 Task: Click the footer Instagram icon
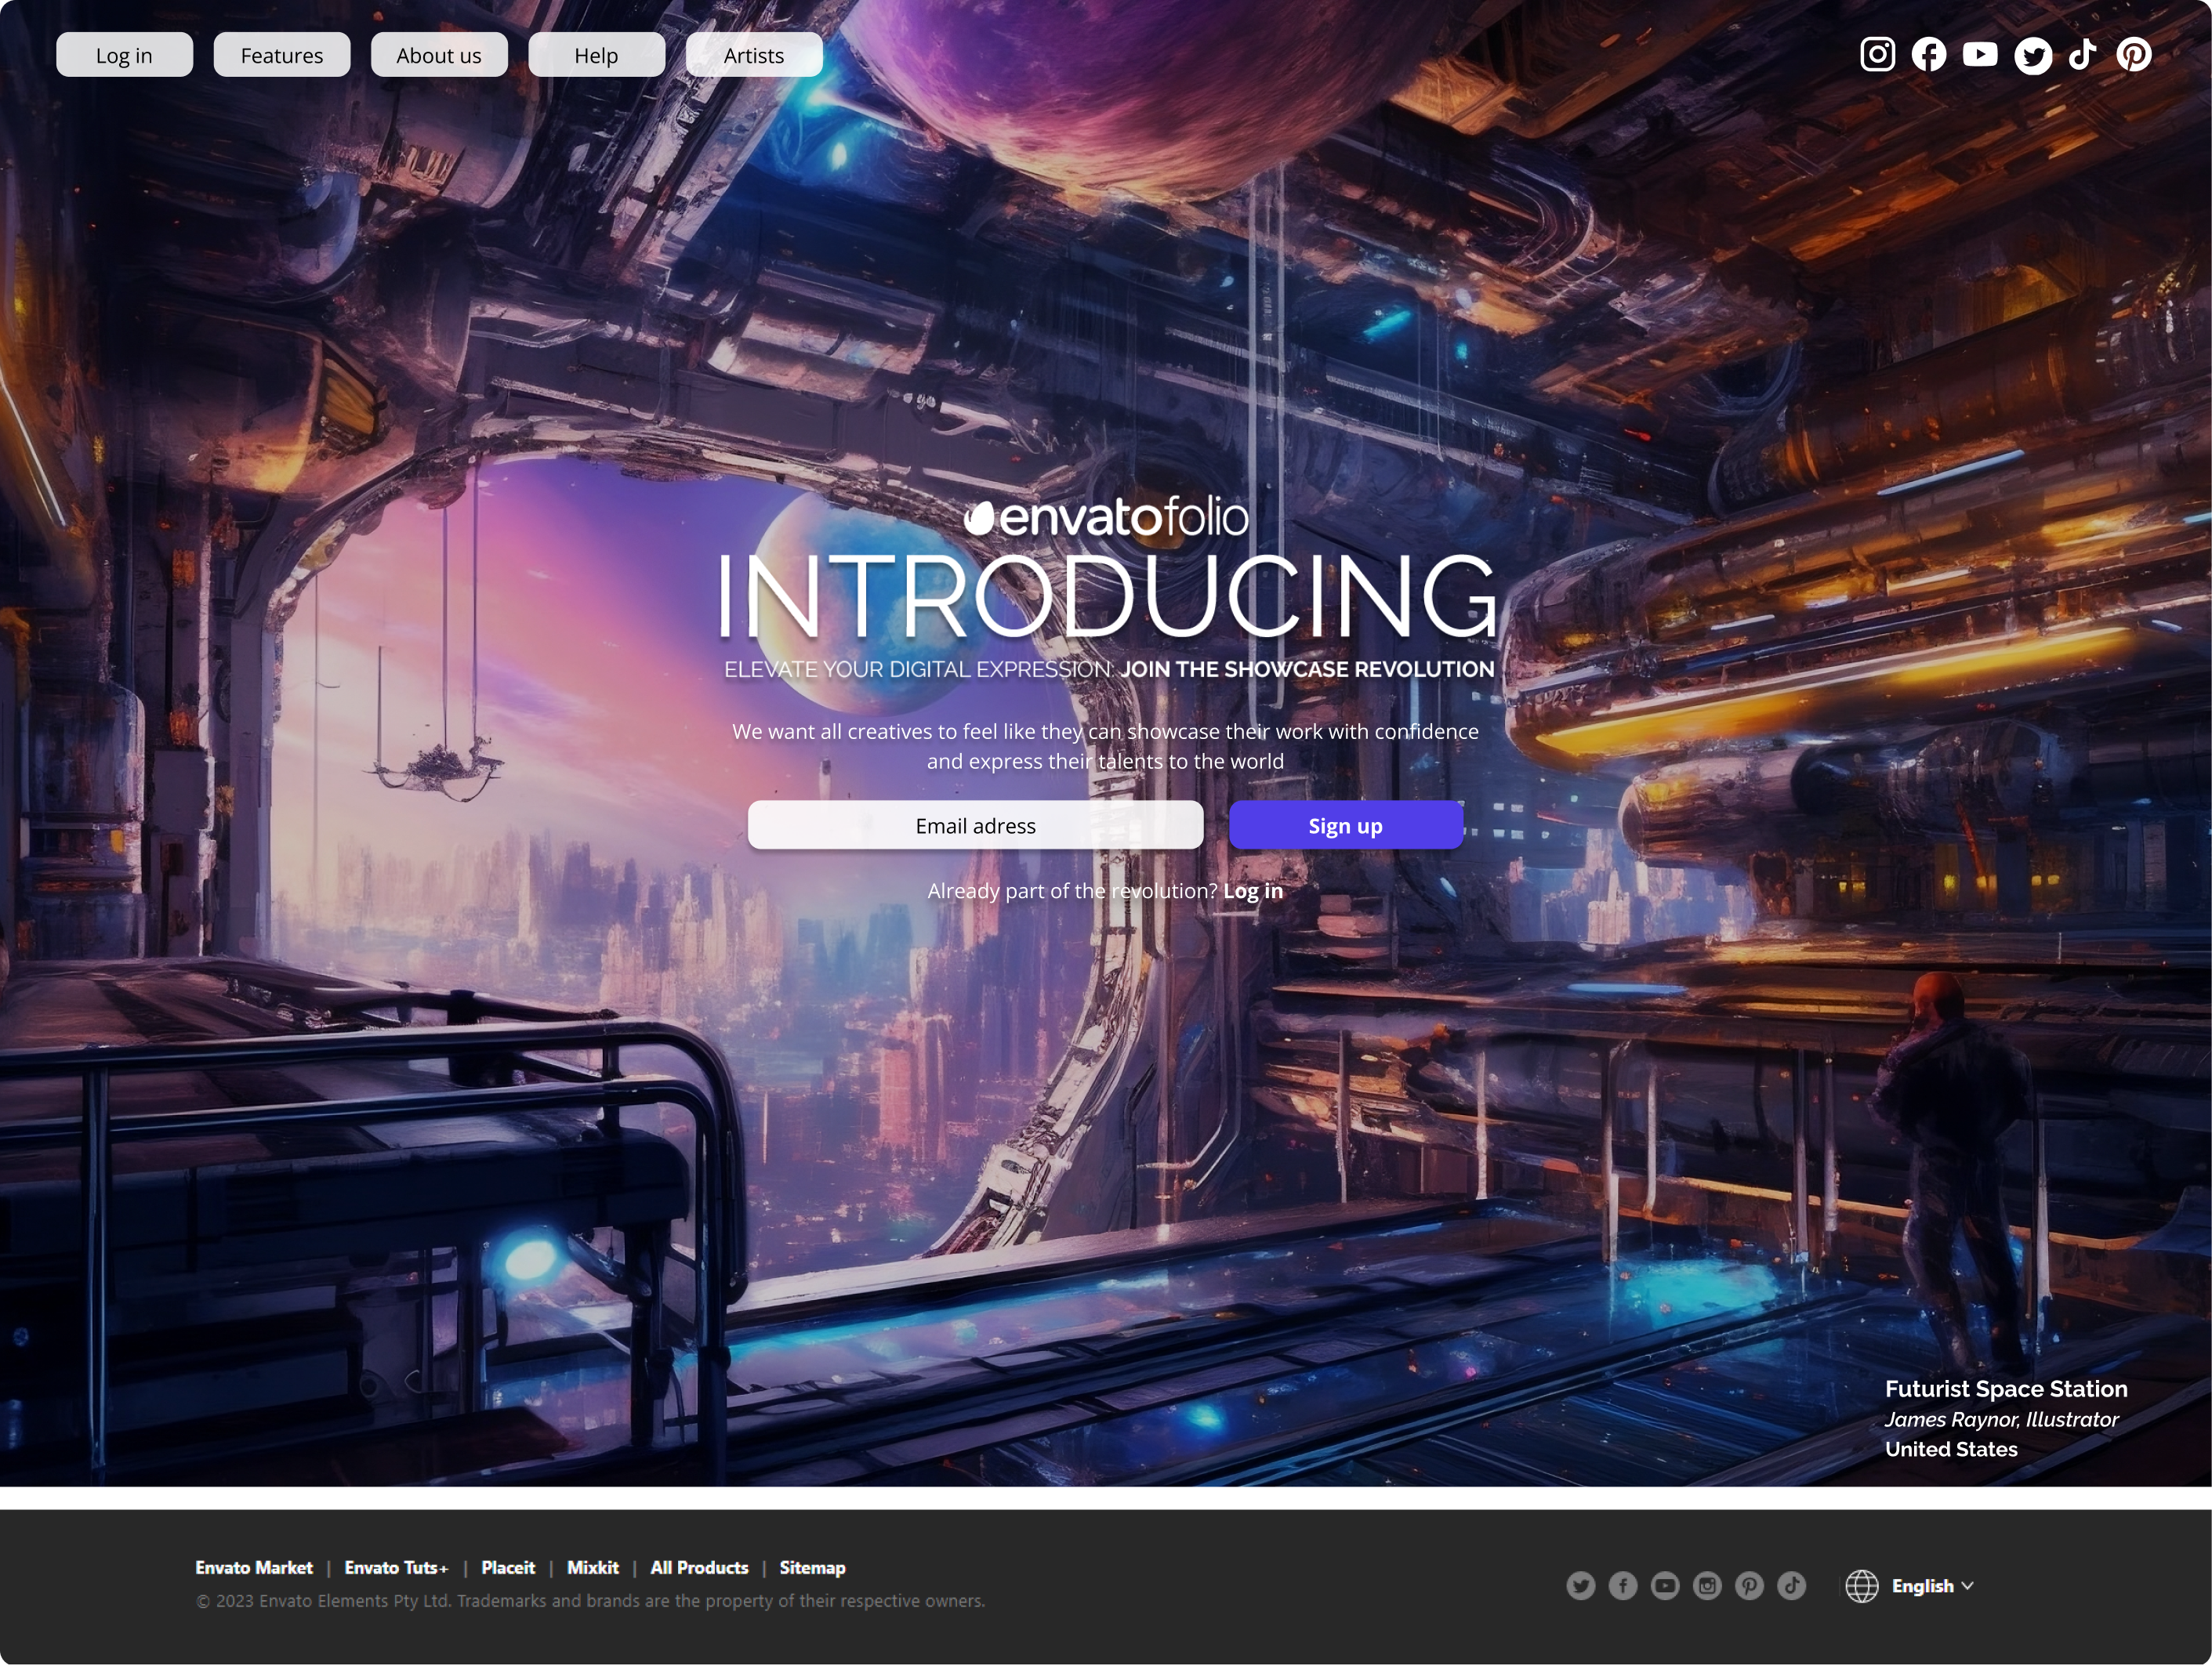click(x=1707, y=1585)
